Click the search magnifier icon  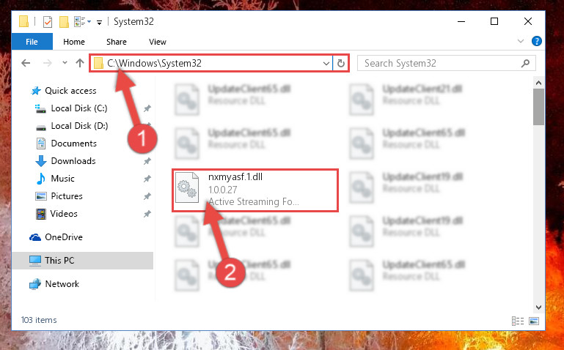coord(525,64)
